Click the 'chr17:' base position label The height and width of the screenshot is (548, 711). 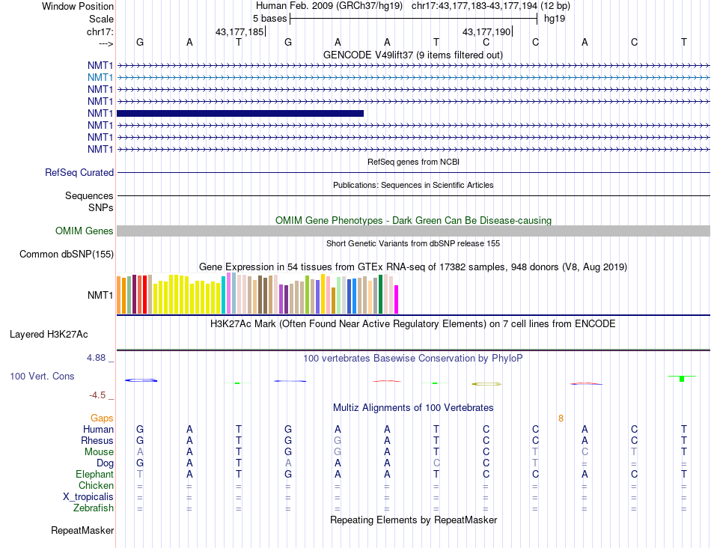tap(100, 31)
